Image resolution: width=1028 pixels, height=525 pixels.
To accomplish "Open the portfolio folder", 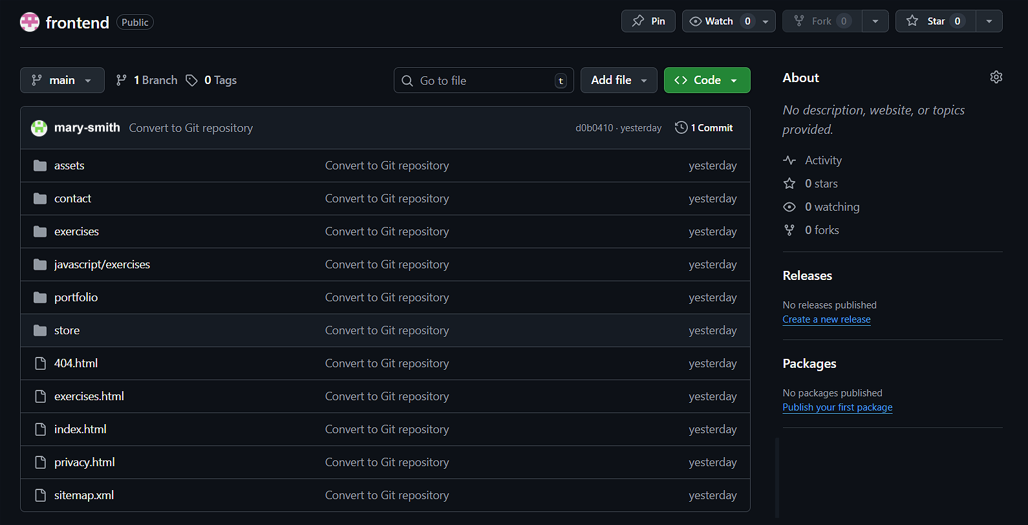I will coord(76,297).
